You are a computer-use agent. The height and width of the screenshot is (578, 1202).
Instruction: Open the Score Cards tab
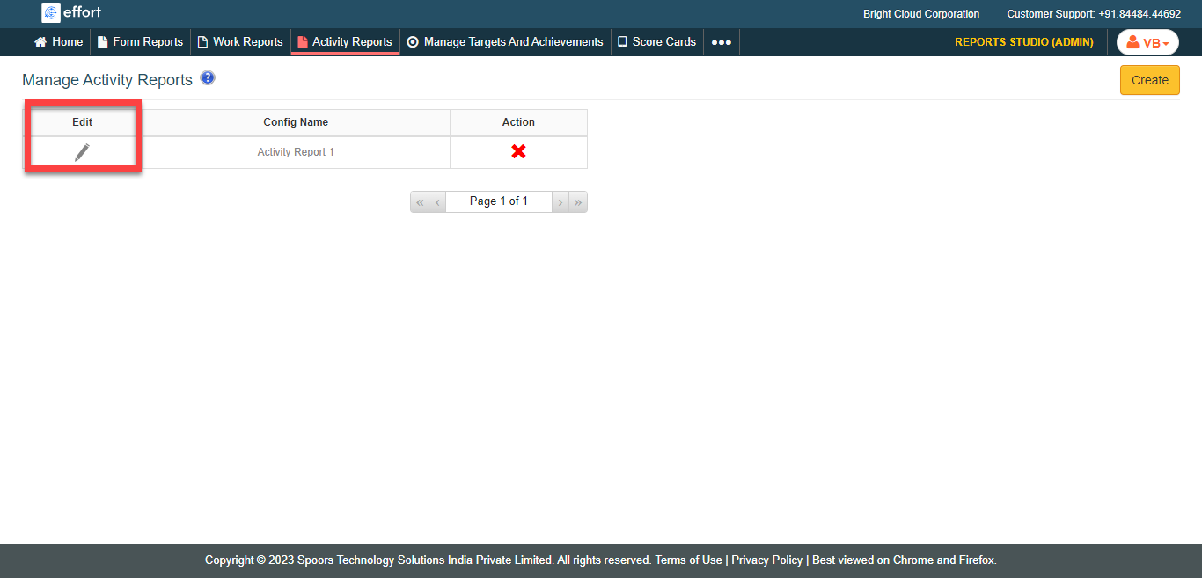click(656, 42)
